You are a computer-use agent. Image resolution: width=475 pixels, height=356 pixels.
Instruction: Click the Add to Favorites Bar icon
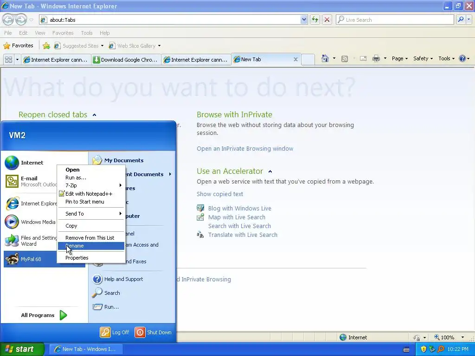coord(46,46)
